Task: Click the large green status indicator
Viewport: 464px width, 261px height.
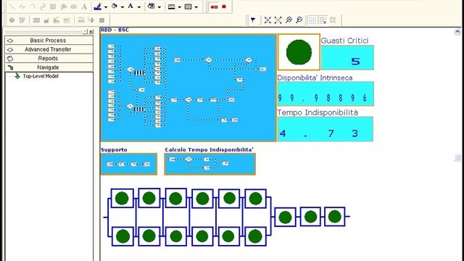Action: click(x=299, y=52)
